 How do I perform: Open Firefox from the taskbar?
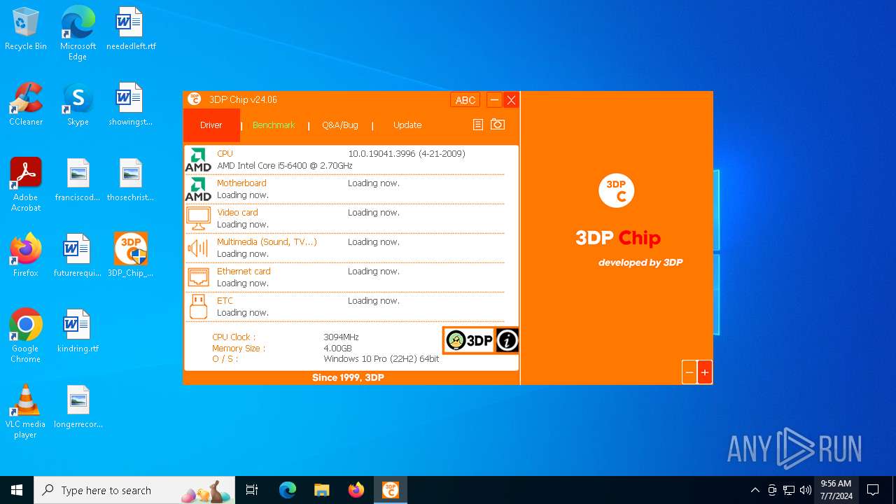click(x=356, y=490)
